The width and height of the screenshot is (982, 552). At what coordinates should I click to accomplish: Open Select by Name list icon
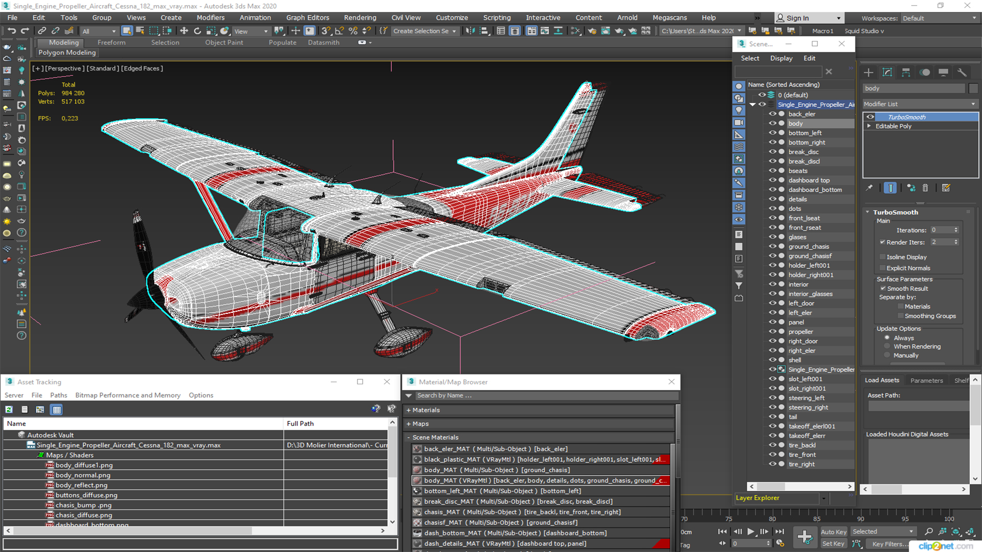[140, 31]
